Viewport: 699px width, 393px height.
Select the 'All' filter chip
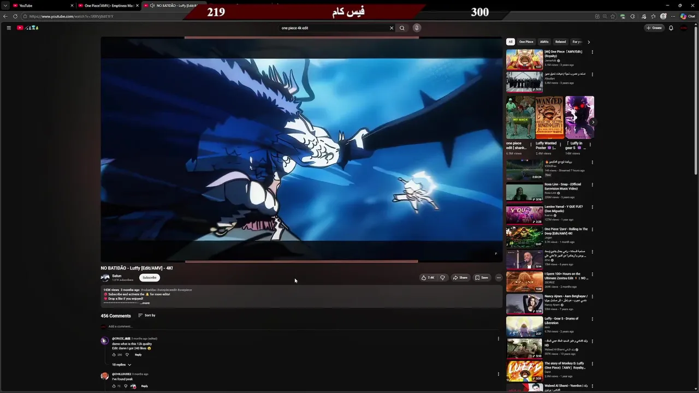[x=510, y=42]
